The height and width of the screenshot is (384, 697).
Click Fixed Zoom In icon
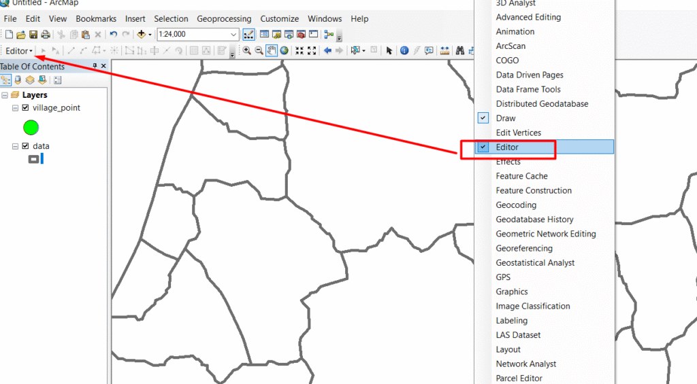coord(299,50)
